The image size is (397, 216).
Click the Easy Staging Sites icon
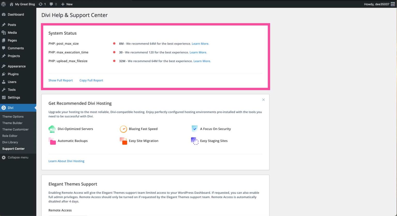[x=194, y=141]
